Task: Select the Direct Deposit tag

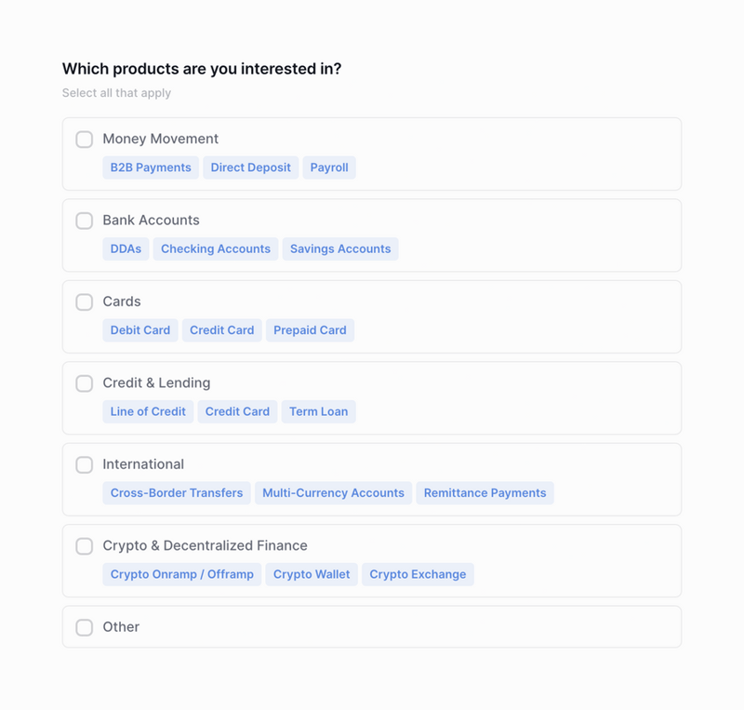Action: (x=250, y=167)
